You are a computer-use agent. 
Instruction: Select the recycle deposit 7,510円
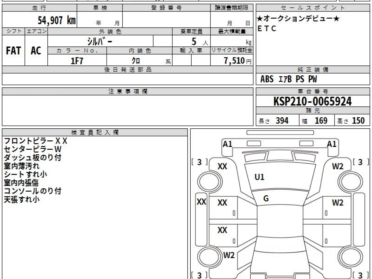(x=238, y=60)
